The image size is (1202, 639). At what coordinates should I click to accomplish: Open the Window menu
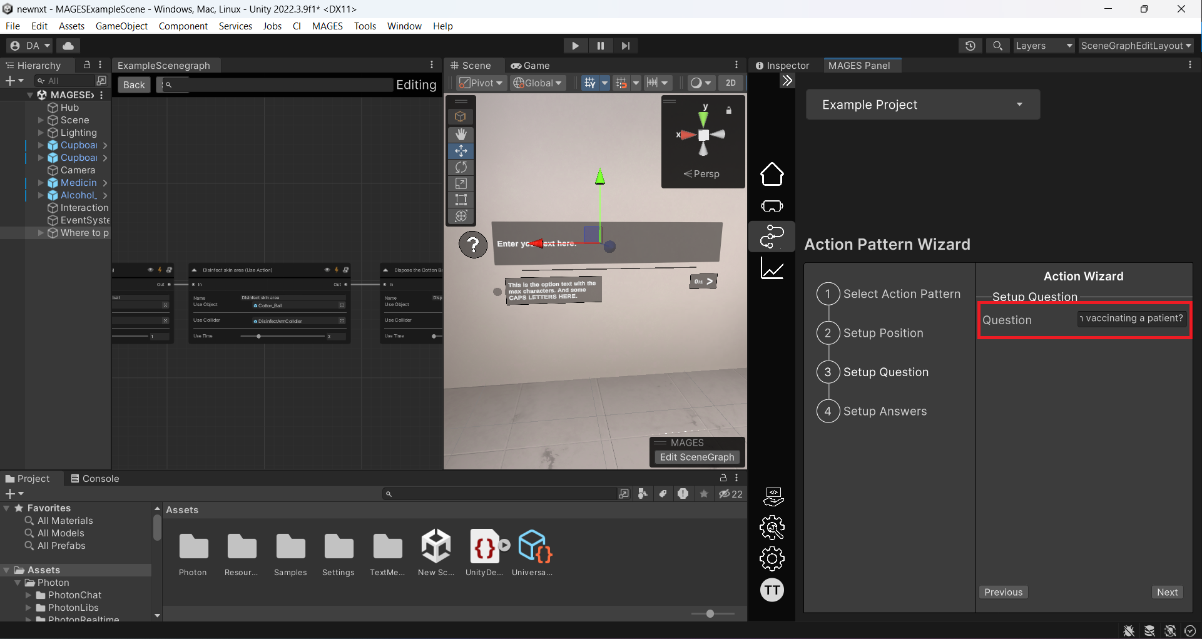click(404, 26)
